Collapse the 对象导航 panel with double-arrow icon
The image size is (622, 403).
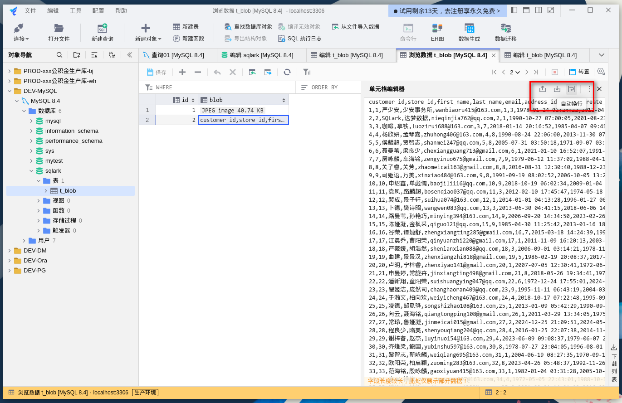pyautogui.click(x=129, y=55)
